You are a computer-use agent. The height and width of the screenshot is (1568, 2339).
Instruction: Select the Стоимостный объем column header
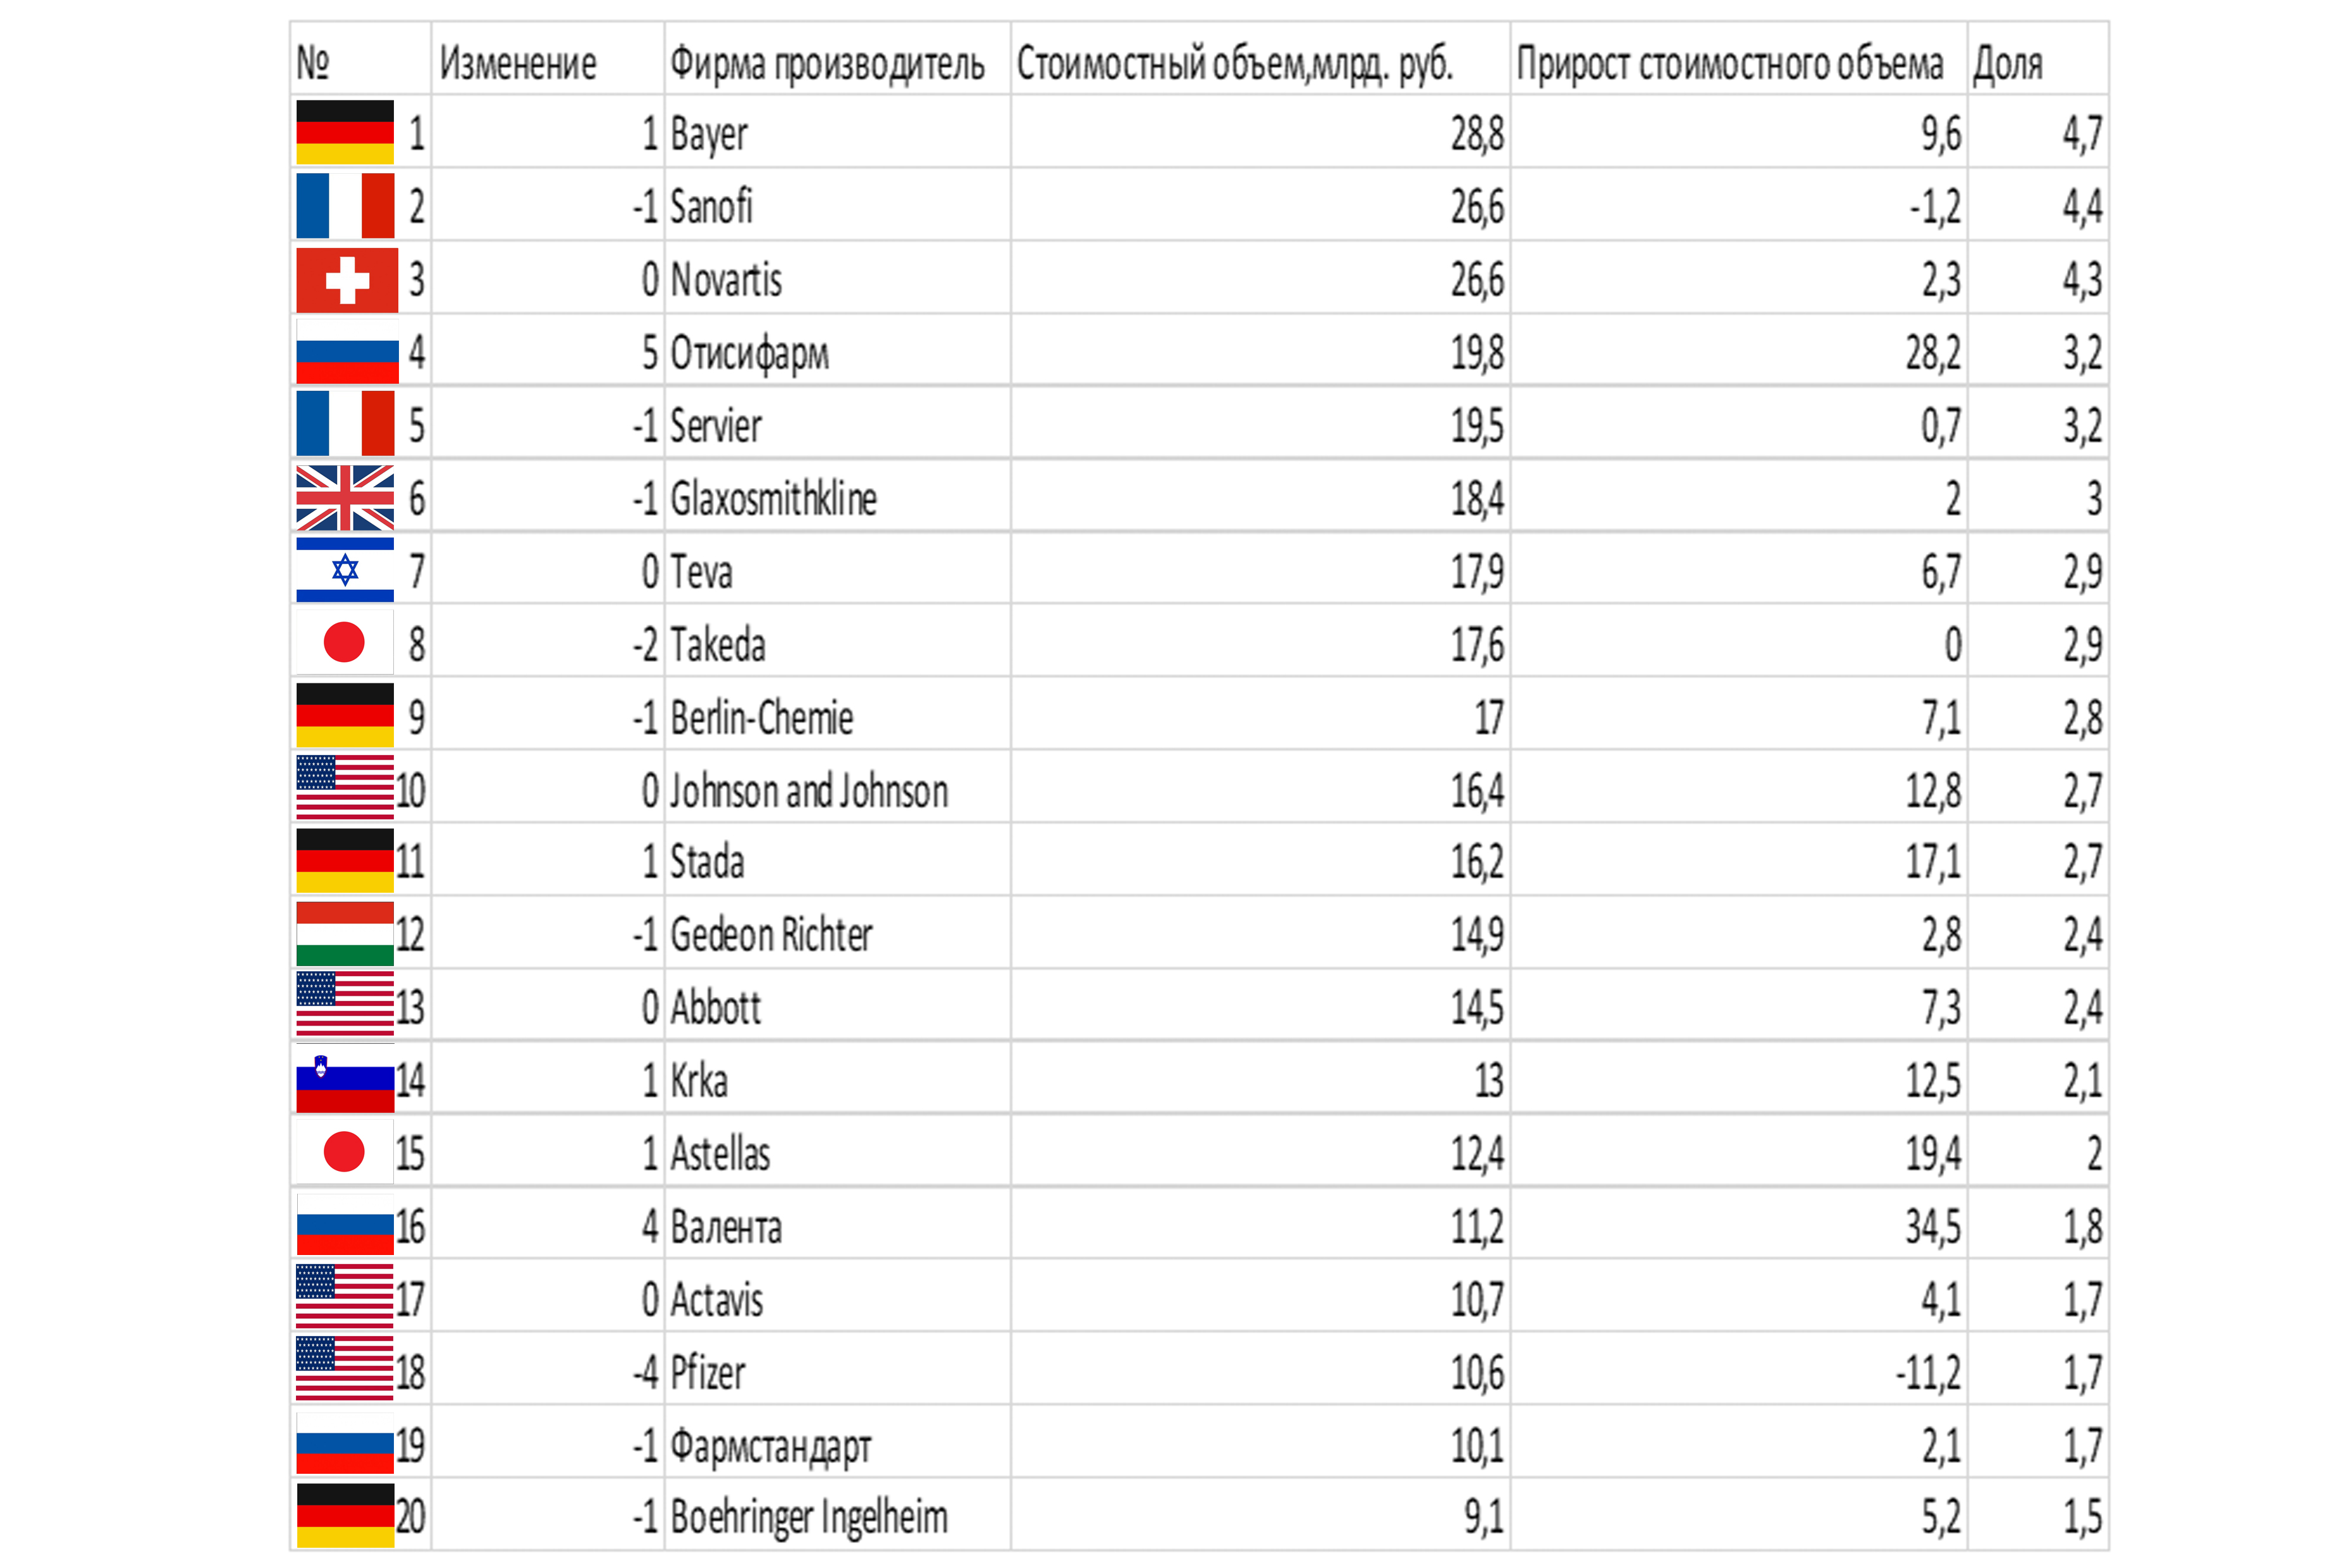(1235, 64)
